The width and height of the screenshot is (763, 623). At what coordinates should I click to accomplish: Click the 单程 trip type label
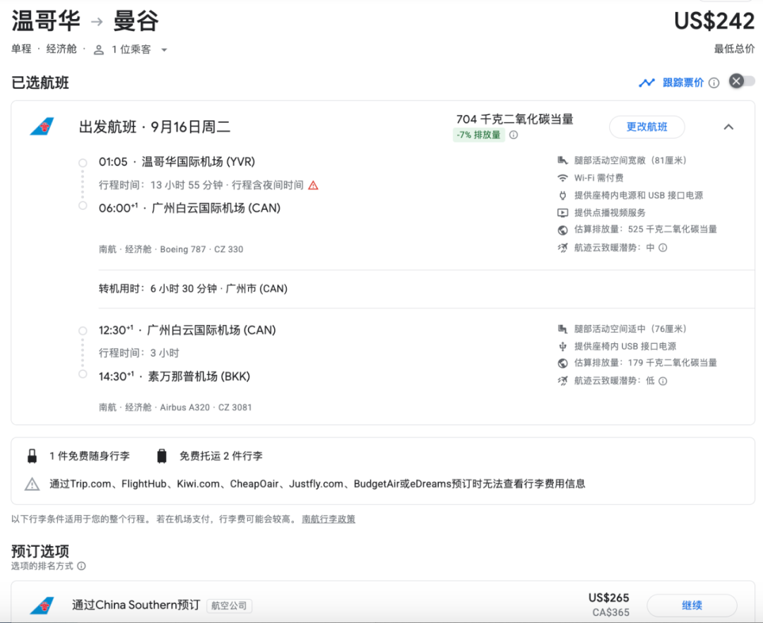22,49
